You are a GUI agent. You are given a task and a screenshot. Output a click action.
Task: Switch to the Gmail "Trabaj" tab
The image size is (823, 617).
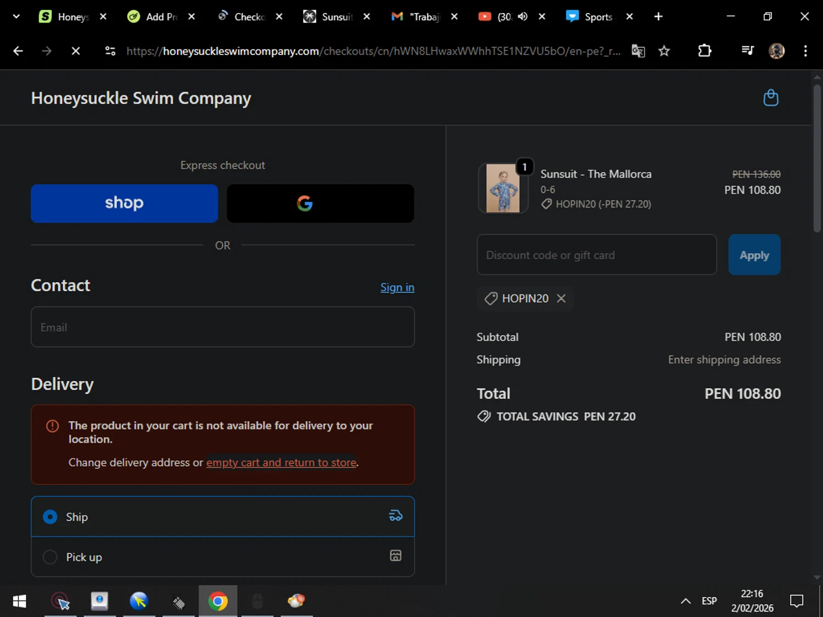[x=418, y=16]
